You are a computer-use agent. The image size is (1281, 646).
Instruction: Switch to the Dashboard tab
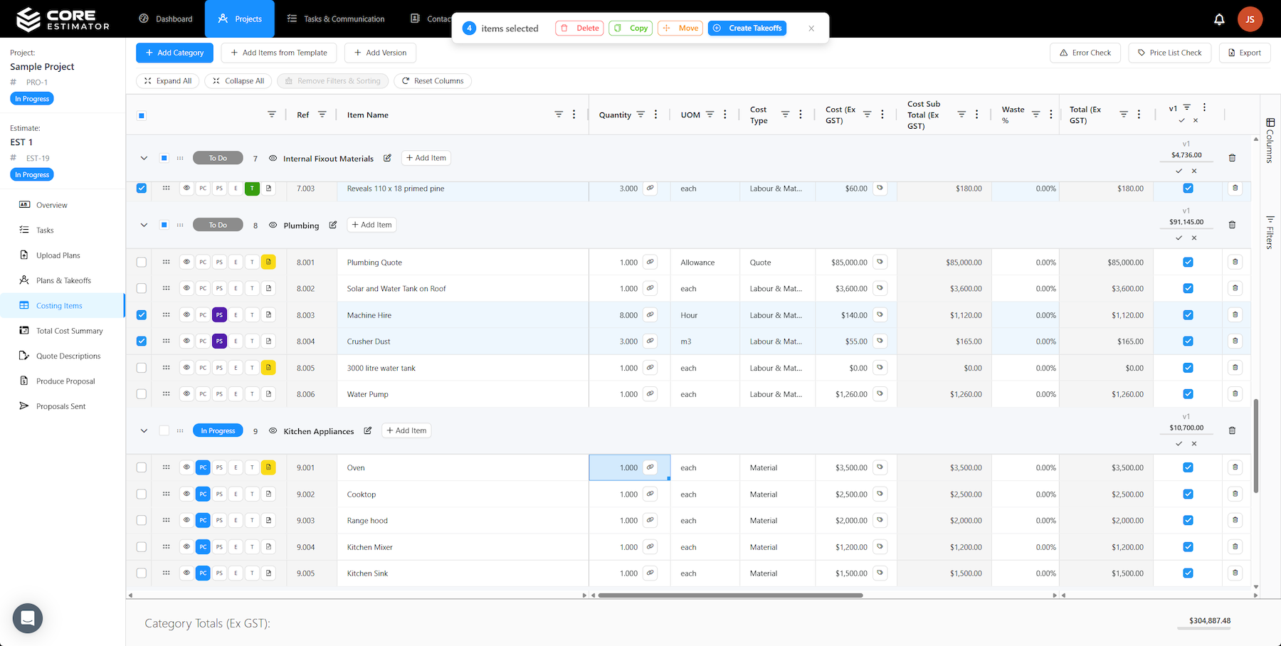(x=166, y=19)
